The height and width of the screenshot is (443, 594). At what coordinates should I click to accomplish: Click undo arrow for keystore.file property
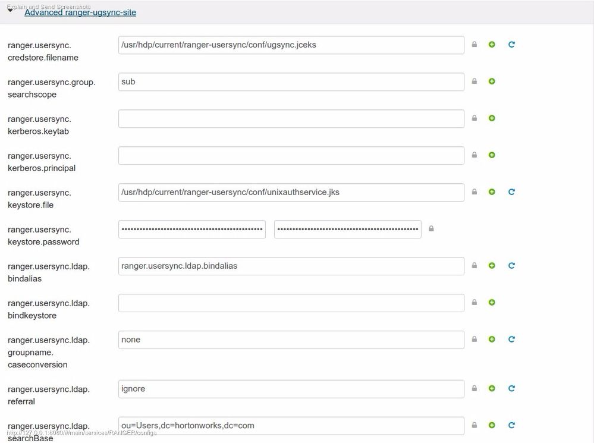[511, 192]
